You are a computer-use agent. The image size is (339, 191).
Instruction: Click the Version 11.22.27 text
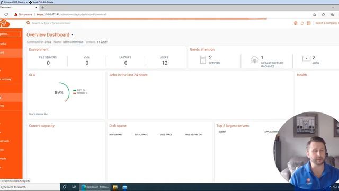pyautogui.click(x=96, y=42)
